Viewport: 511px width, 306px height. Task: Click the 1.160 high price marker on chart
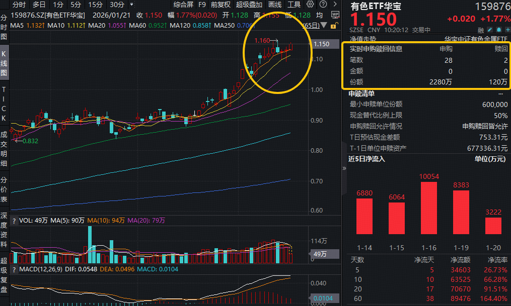[262, 41]
